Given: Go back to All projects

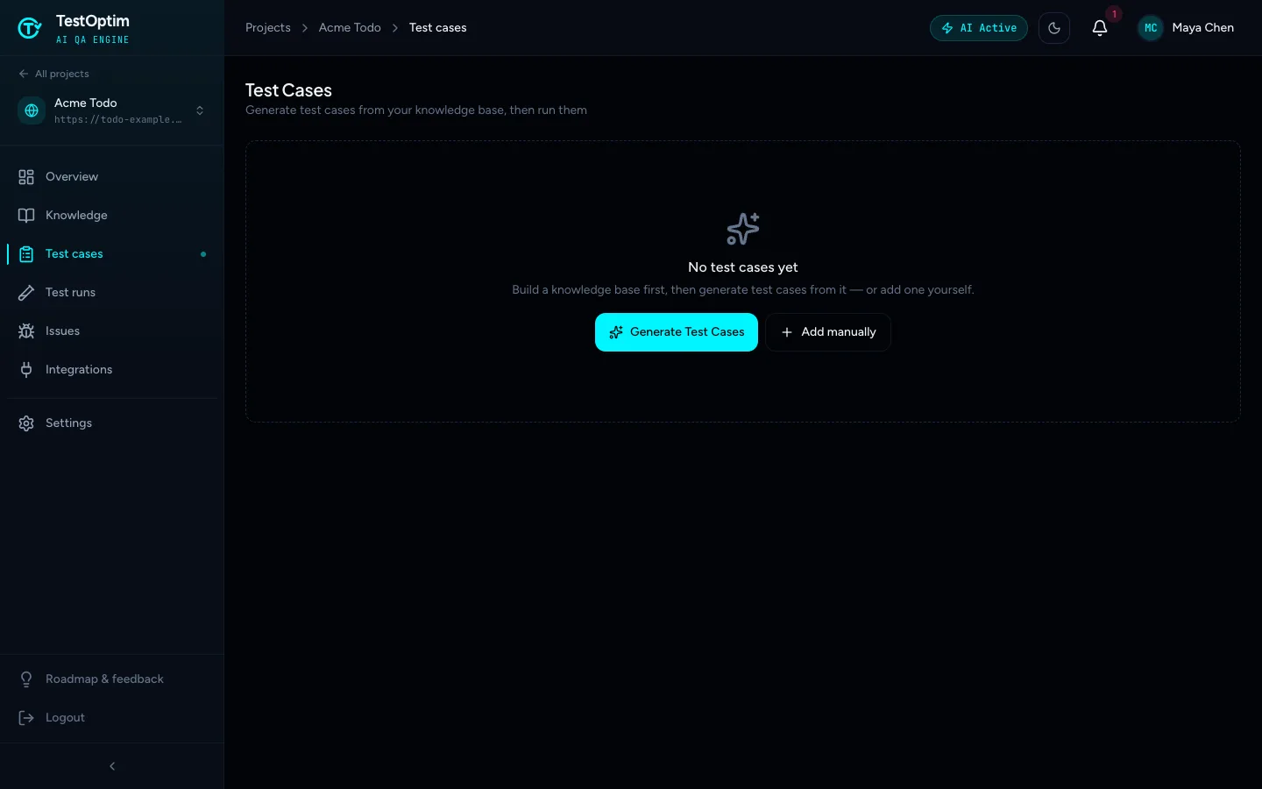Looking at the screenshot, I should click(53, 74).
